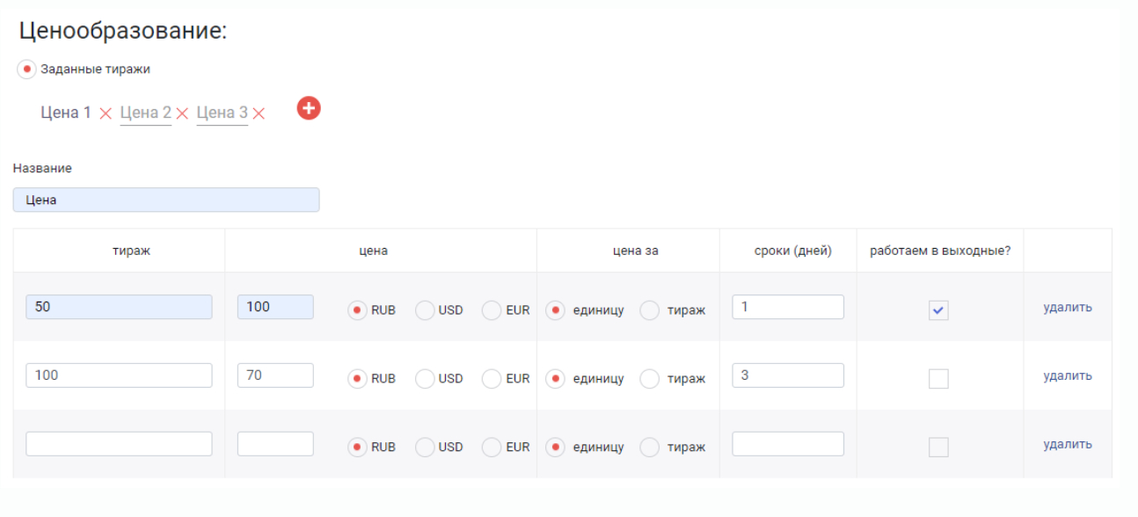Choose единицу in the 100 тираж row
The width and height of the screenshot is (1138, 517).
pos(555,379)
